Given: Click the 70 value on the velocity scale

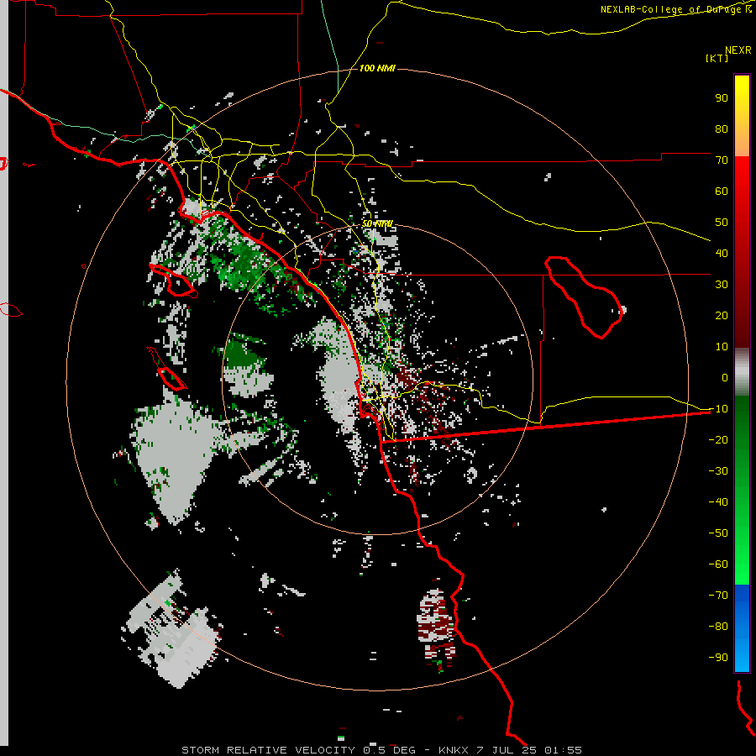Looking at the screenshot, I should (722, 160).
